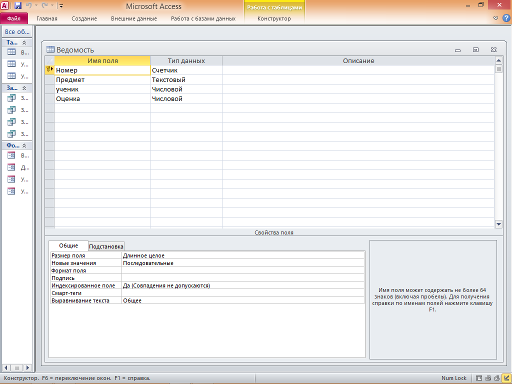The image size is (512, 384).
Task: Select the third query icon under Запросы
Action: pyautogui.click(x=11, y=122)
